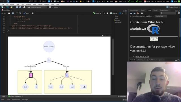Image resolution: width=181 pixels, height=102 pixels.
Task: Select 'diagram 2' in document outline
Action: click(x=118, y=22)
